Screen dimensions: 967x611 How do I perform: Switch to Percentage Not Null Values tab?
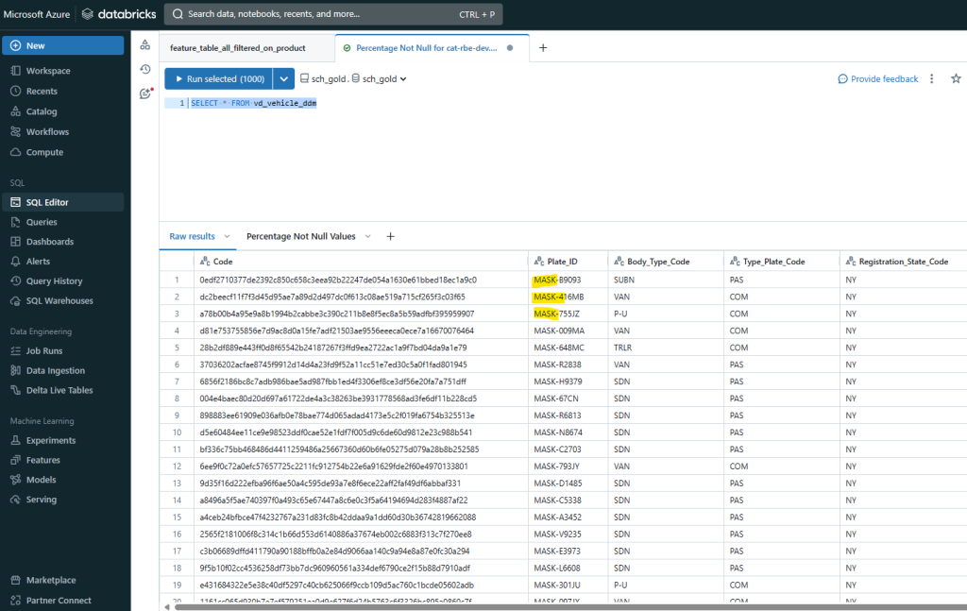point(301,236)
